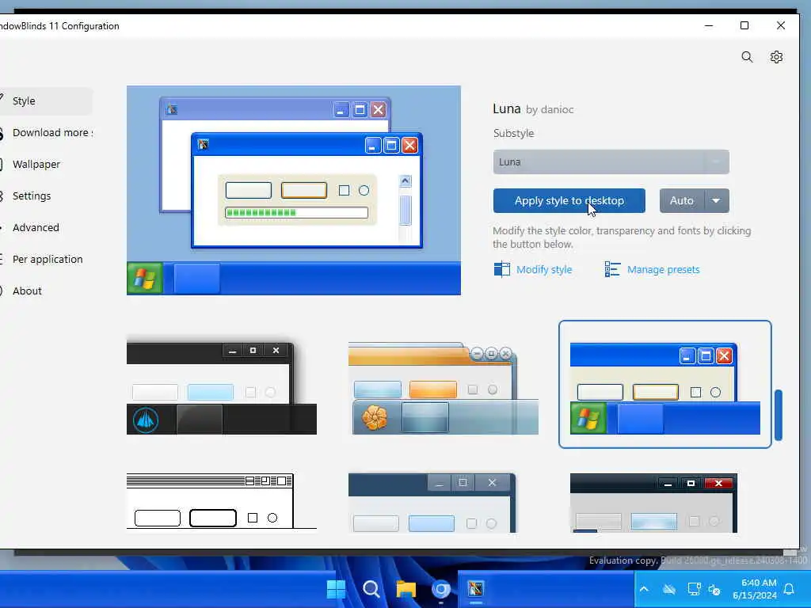Image resolution: width=811 pixels, height=608 pixels.
Task: Go to the Wallpaper section
Action: click(45, 164)
